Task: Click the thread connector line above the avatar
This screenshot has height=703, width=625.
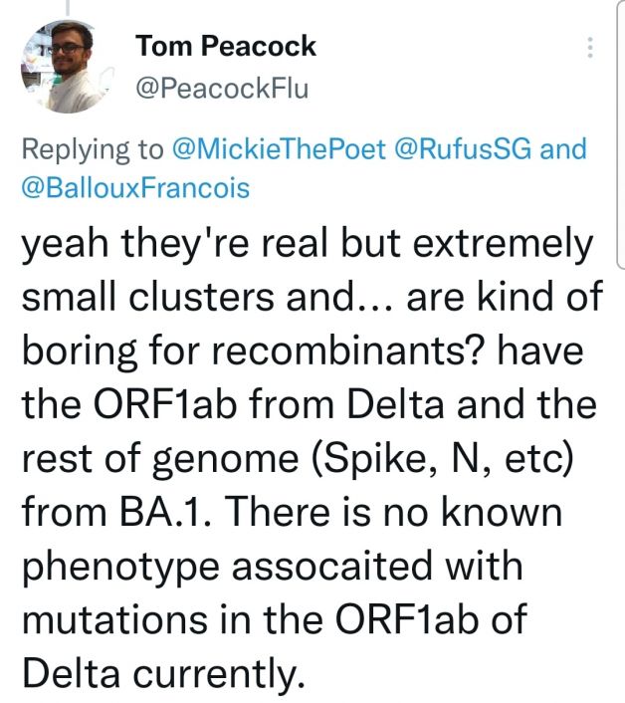Action: 68,7
